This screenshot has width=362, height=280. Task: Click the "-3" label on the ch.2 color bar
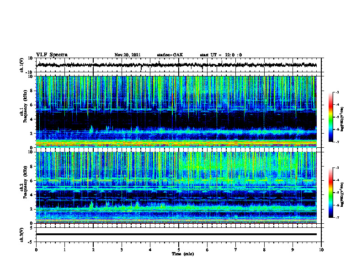point(337,168)
